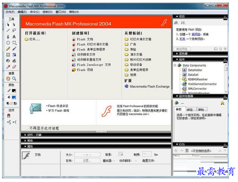
Task: Select the Zoom magnifier tool
Action: [14, 79]
